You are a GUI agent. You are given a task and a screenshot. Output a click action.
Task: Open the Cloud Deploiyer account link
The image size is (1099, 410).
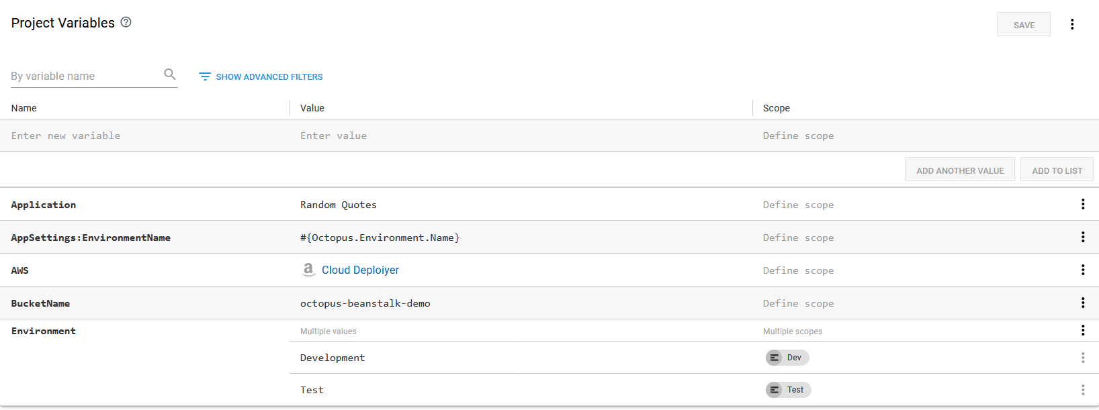[360, 270]
